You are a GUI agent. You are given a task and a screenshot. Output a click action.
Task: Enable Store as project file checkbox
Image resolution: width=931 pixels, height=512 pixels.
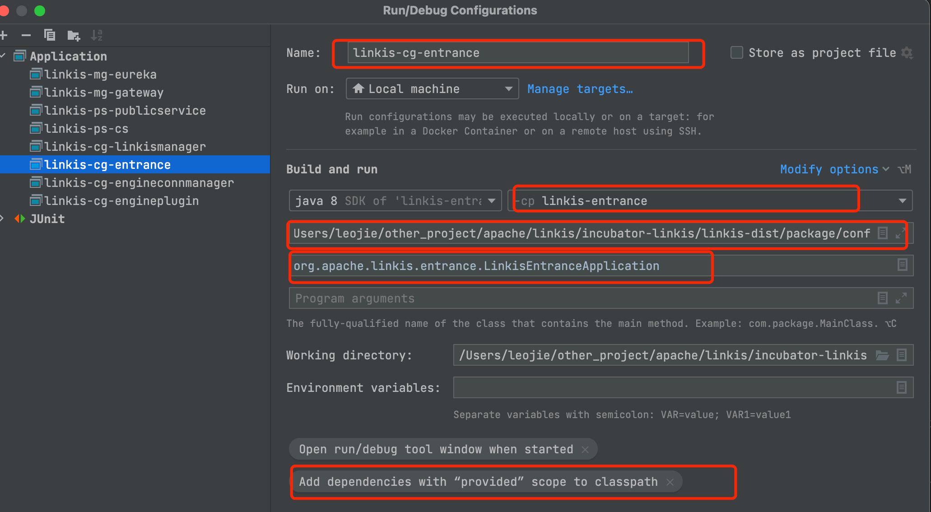[736, 53]
